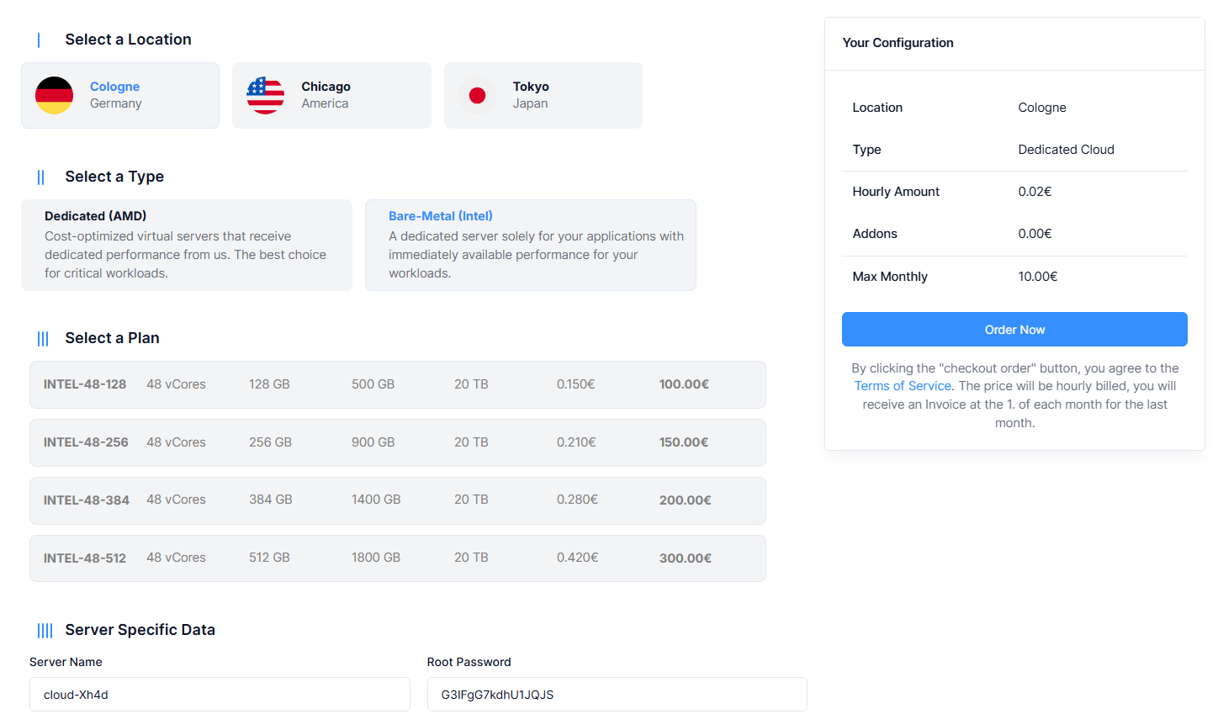
Task: Open the Terms of Service link
Action: 903,386
